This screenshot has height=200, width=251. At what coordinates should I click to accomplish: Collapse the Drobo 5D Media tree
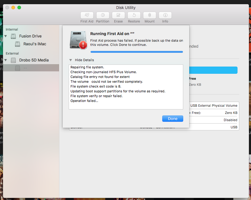(x=5, y=60)
